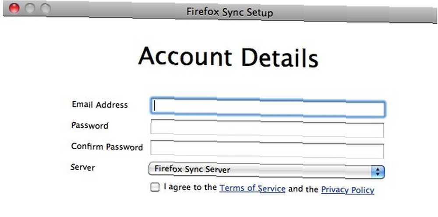The width and height of the screenshot is (438, 217).
Task: Click the blue up-down arrows of Server menu
Action: point(378,172)
